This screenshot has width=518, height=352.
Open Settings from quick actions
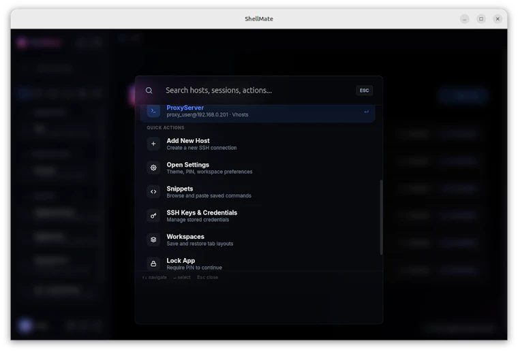coord(258,168)
